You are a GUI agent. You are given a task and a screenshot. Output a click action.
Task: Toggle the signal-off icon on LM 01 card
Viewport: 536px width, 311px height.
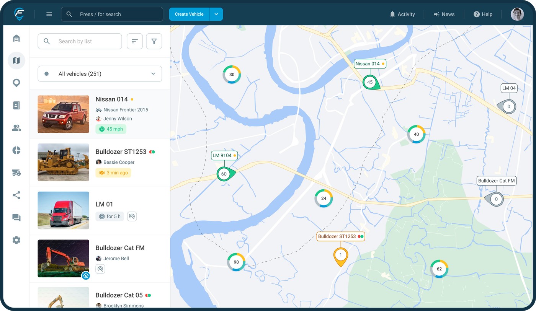coord(132,216)
